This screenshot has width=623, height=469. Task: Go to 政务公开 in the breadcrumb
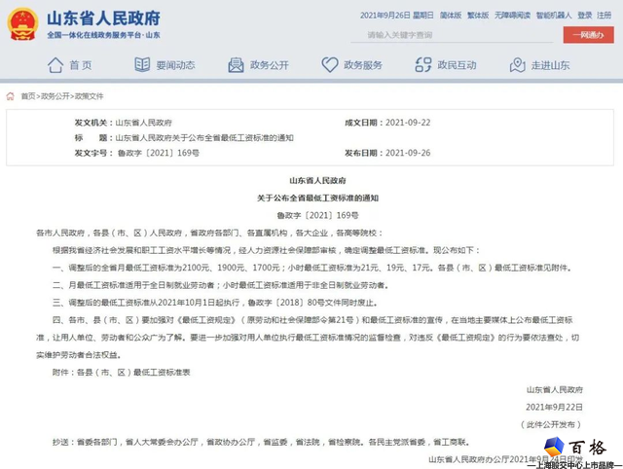tap(55, 96)
